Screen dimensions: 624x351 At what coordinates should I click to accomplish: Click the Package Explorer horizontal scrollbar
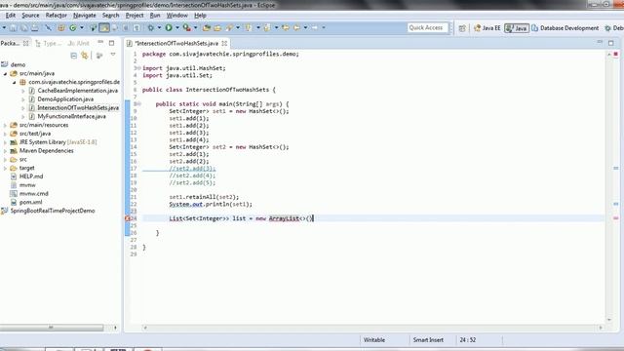52,328
